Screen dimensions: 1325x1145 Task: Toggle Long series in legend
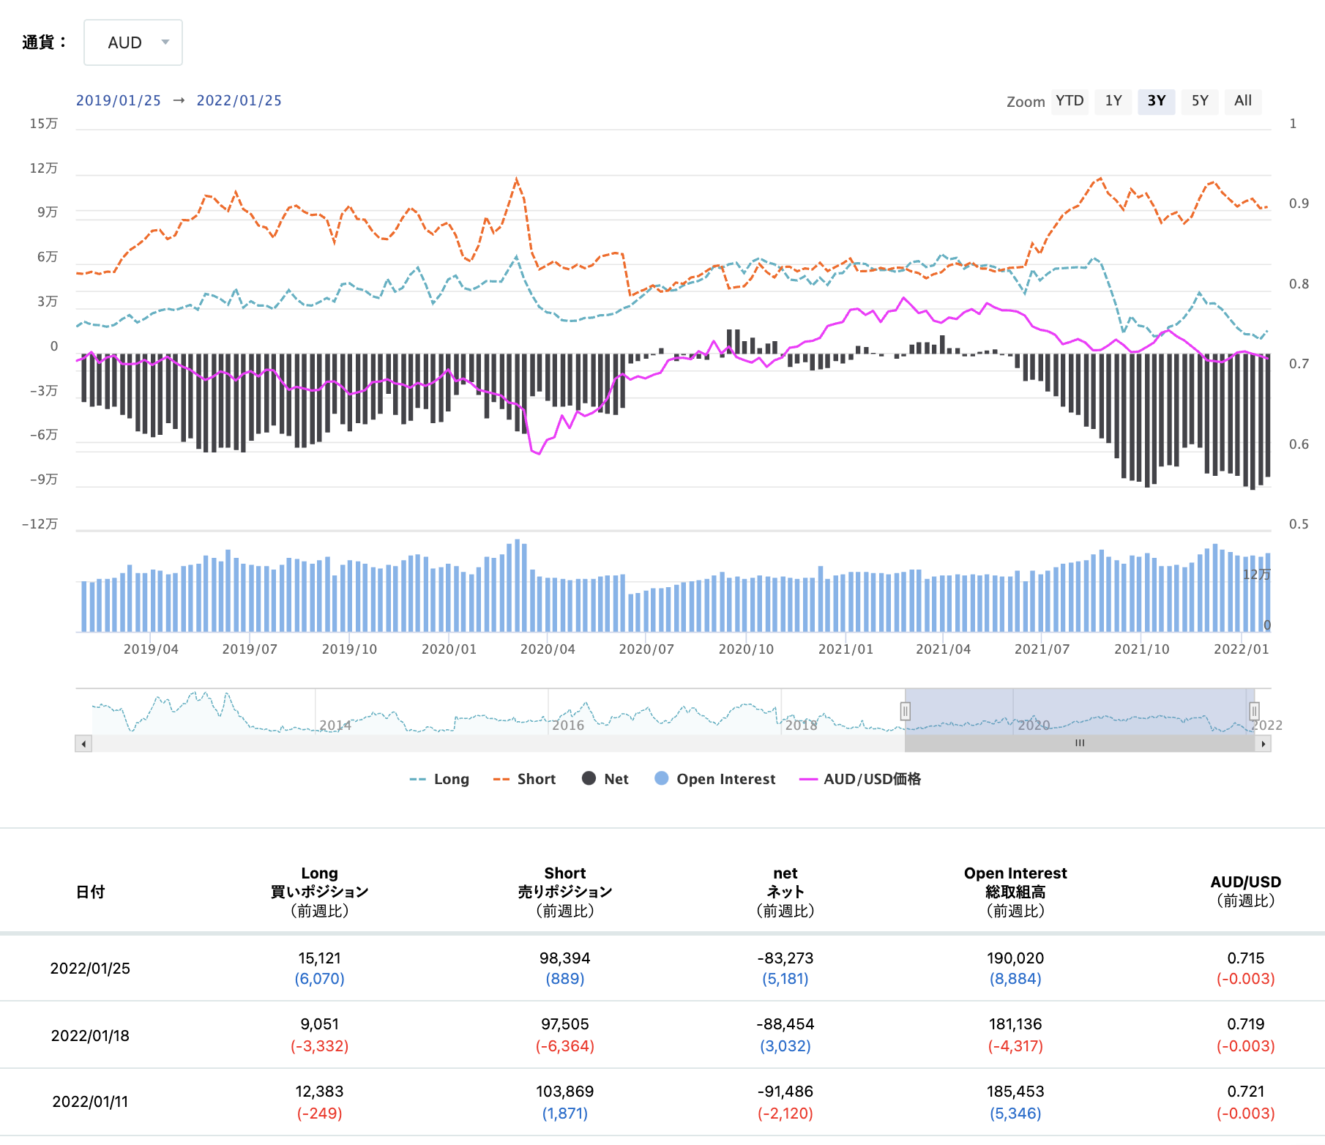click(439, 779)
